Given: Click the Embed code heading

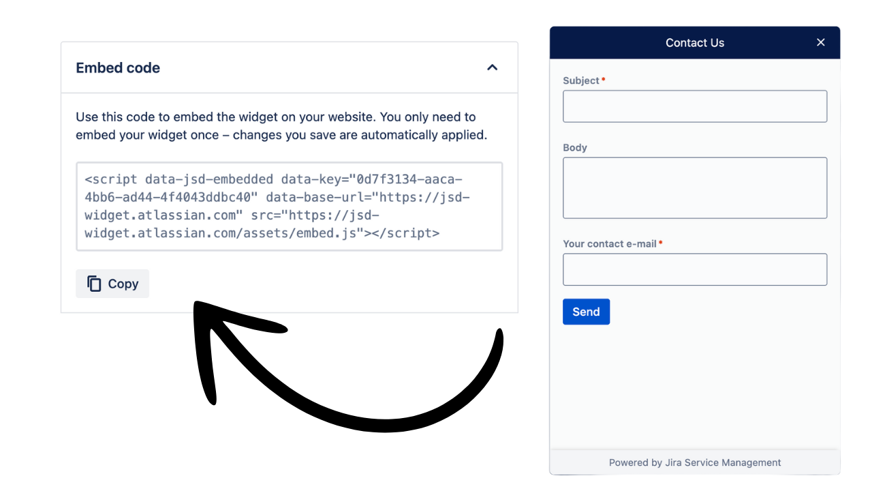Looking at the screenshot, I should [118, 68].
